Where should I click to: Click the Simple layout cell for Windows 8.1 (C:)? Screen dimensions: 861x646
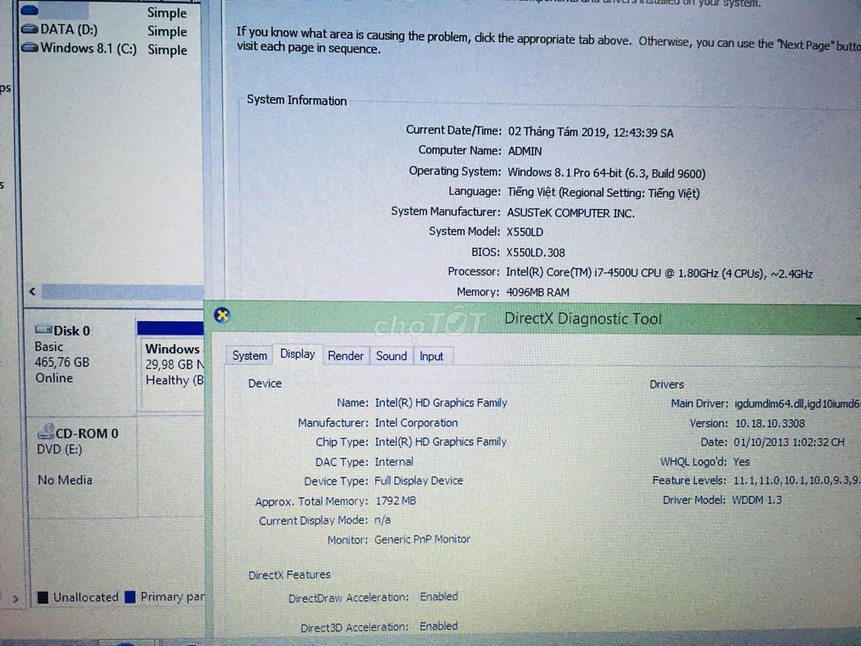(x=167, y=50)
